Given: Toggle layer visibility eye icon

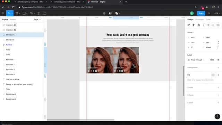Looking at the screenshot, I should tap(218, 60).
